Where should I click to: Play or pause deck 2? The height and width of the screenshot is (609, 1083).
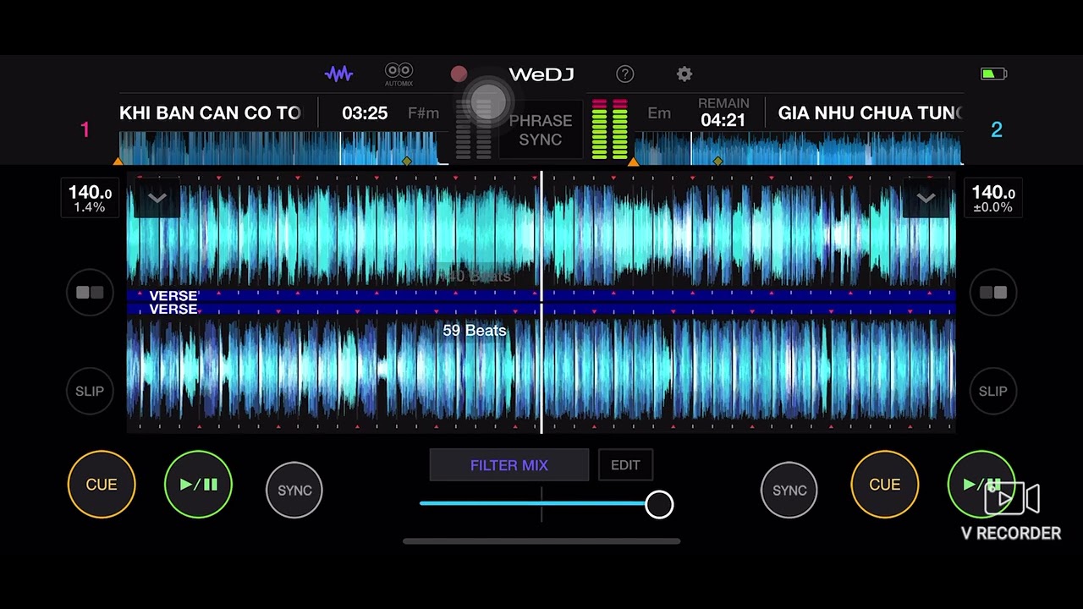click(981, 485)
